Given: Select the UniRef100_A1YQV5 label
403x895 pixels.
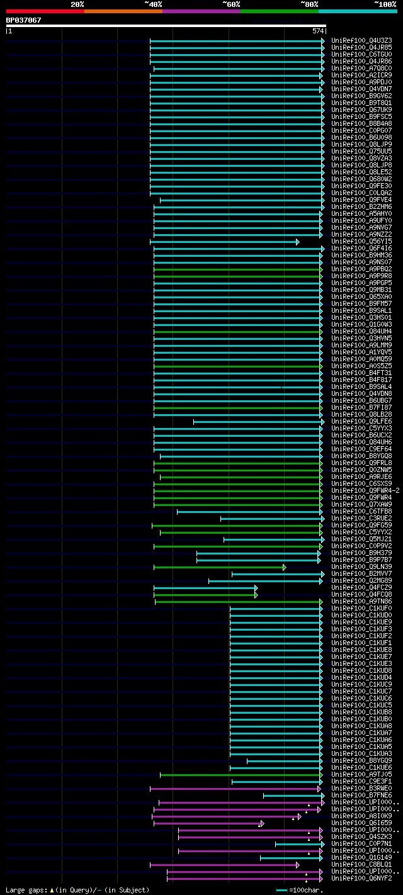Looking at the screenshot, I should tap(361, 352).
